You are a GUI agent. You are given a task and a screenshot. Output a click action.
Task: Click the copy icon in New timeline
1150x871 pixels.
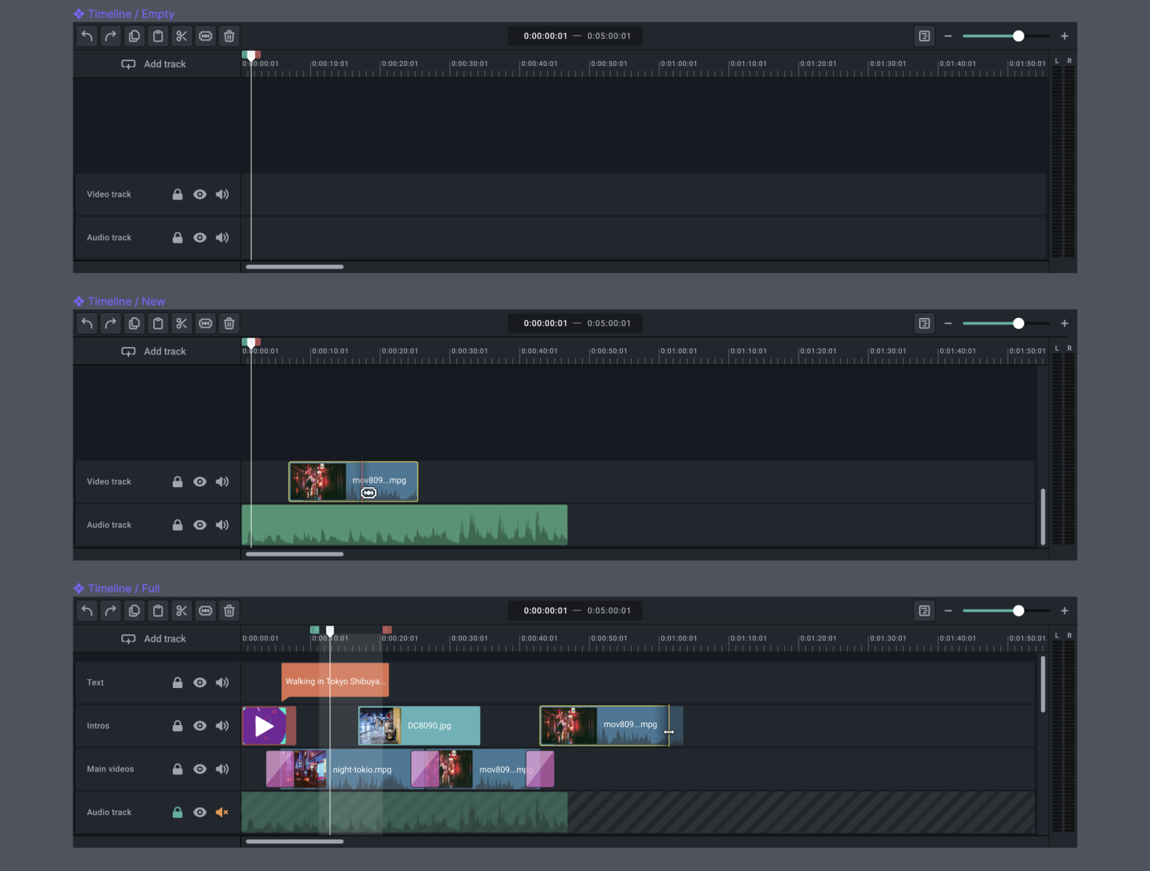[x=134, y=323]
